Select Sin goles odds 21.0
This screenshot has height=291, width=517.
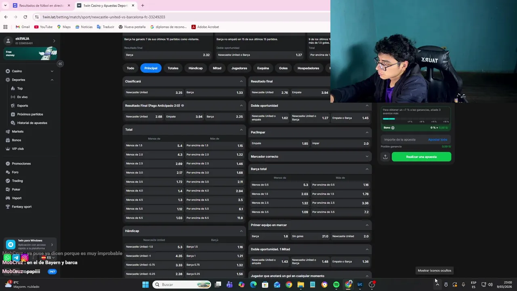(310, 236)
